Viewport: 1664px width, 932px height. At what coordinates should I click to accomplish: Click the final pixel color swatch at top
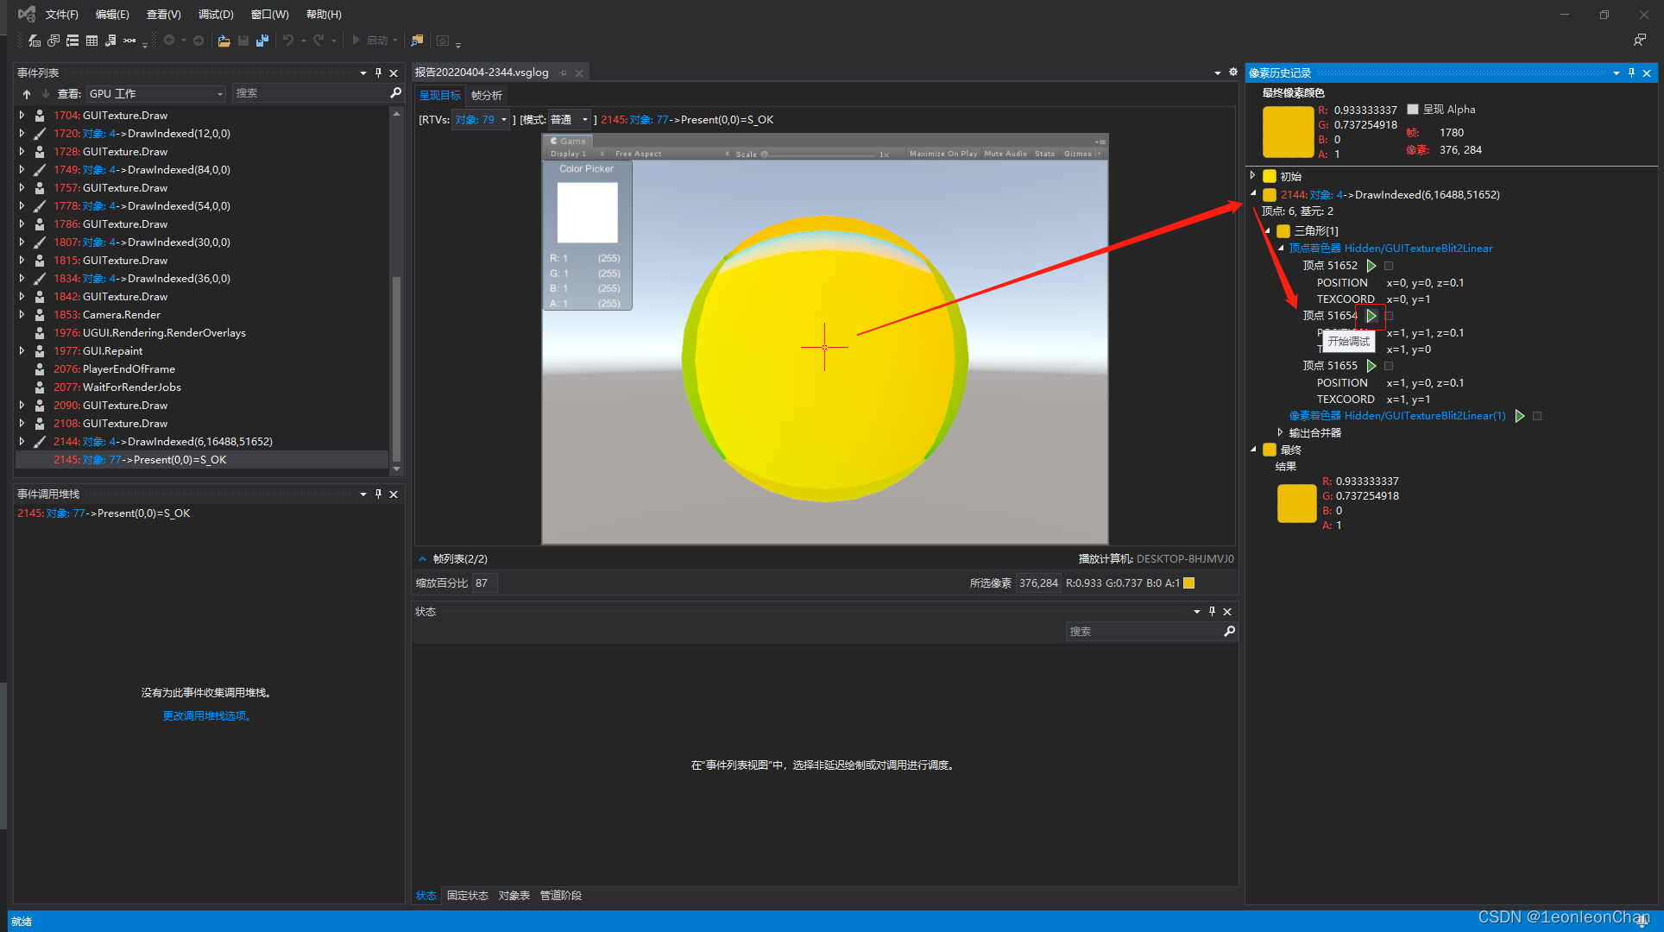tap(1288, 131)
